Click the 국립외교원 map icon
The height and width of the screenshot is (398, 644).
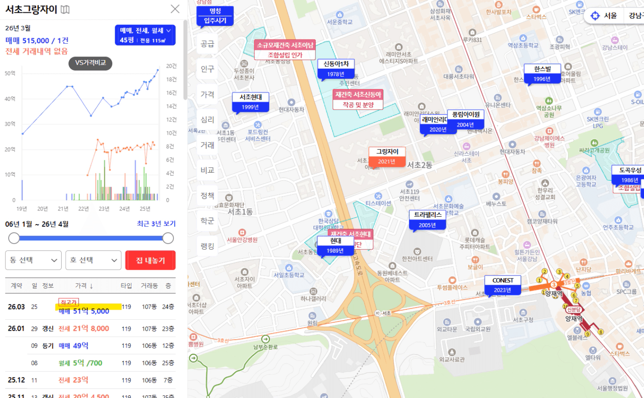478,322
